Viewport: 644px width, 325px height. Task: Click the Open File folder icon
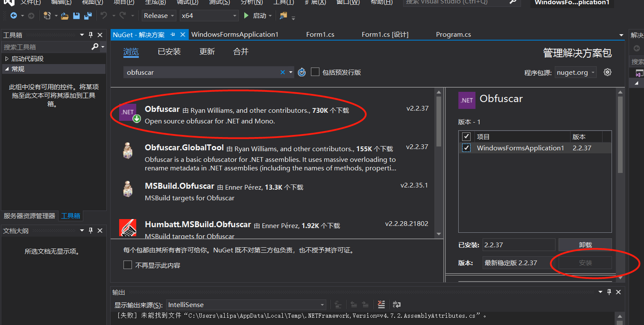(64, 16)
